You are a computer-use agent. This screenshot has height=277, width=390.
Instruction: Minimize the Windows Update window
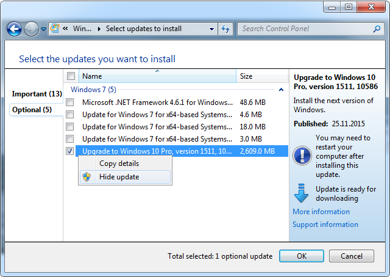332,7
